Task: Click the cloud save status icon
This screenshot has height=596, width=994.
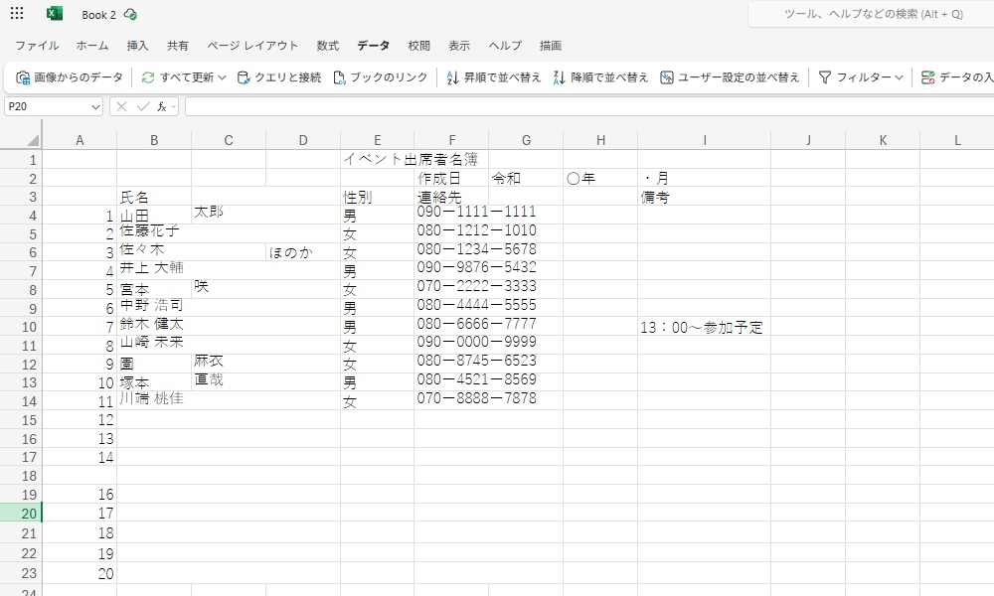Action: (x=130, y=15)
